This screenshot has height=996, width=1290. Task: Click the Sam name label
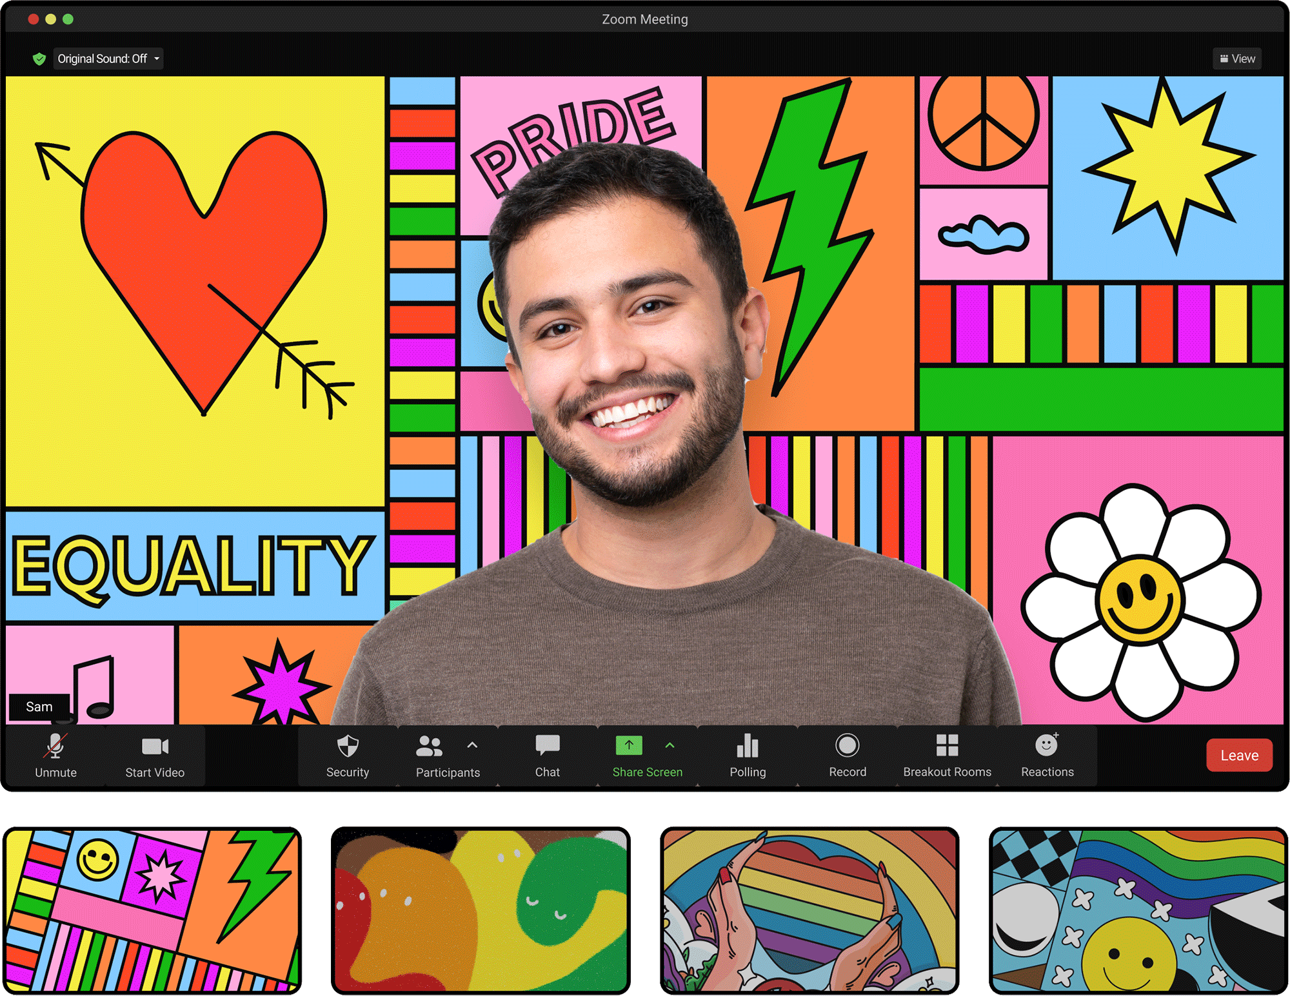[39, 707]
